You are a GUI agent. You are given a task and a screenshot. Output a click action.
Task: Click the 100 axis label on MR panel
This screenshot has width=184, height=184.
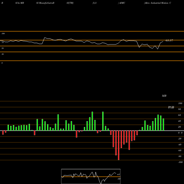point(180,103)
